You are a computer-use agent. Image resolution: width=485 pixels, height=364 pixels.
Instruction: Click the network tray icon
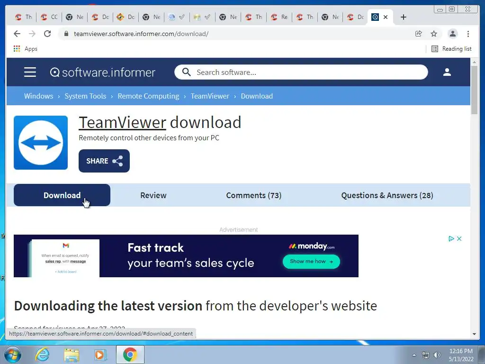tap(426, 355)
